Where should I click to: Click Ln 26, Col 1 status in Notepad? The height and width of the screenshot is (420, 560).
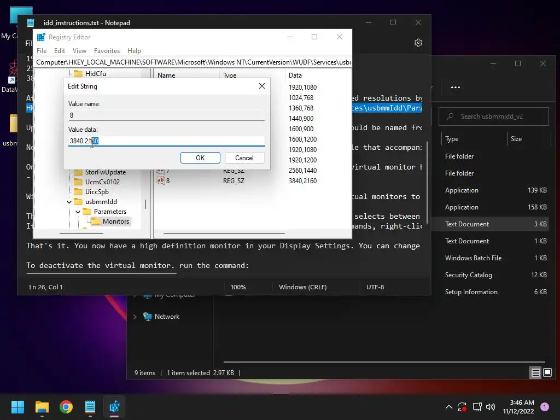[x=46, y=287]
